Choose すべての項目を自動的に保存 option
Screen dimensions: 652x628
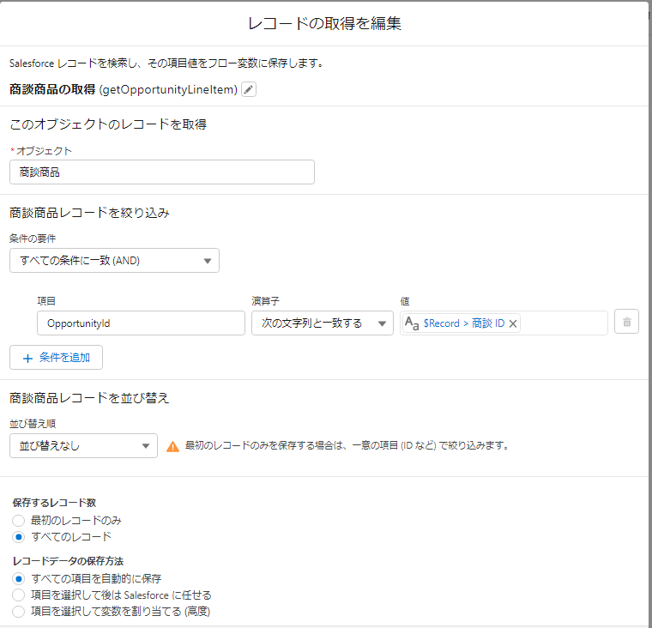pyautogui.click(x=18, y=578)
